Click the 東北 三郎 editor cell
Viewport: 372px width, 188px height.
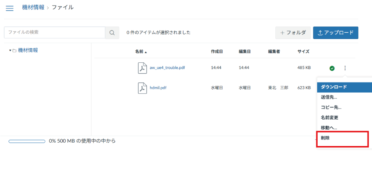278,88
